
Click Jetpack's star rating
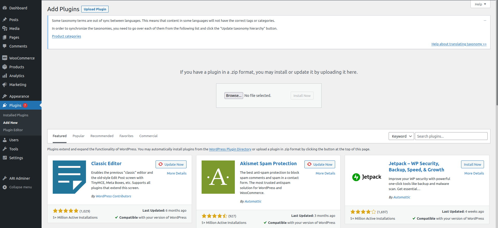tap(363, 212)
